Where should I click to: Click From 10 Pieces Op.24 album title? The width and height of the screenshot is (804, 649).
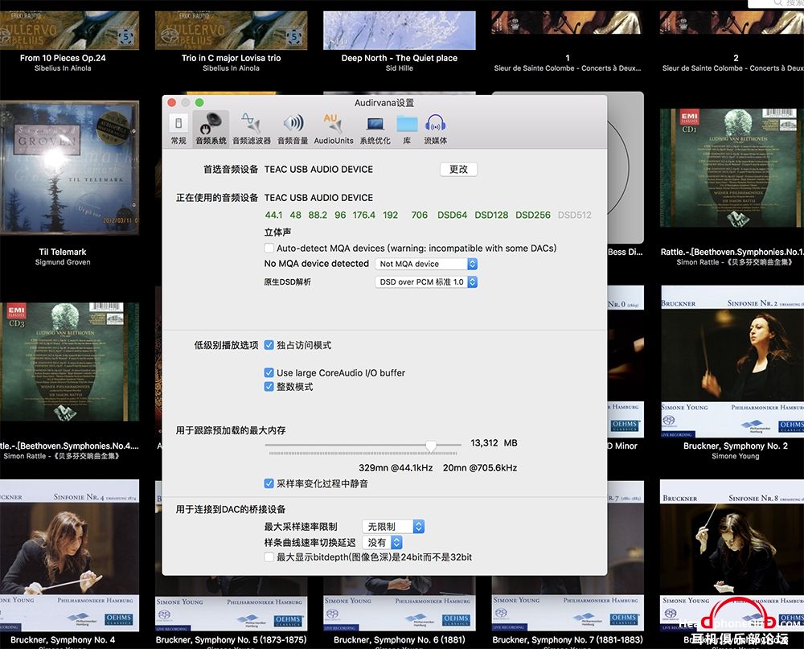click(x=63, y=58)
